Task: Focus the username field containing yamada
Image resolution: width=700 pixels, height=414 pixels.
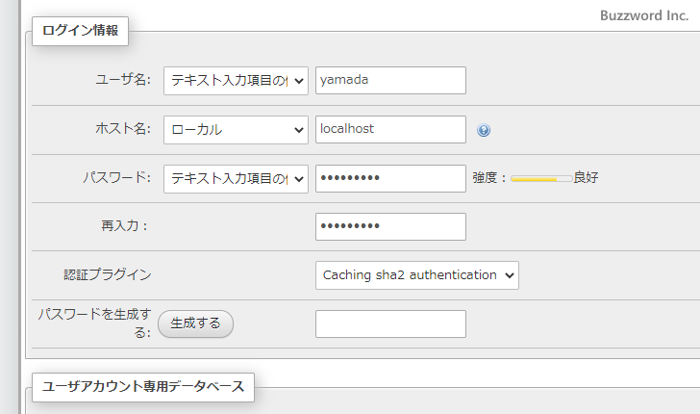Action: 390,81
